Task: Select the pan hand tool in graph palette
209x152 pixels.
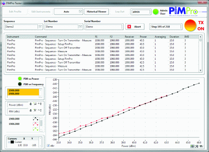Action: tap(201, 146)
